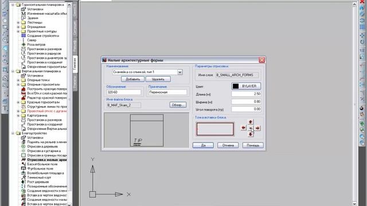Click the 'Длина' length field 2.50
367x206 pixels.
(x=246, y=94)
